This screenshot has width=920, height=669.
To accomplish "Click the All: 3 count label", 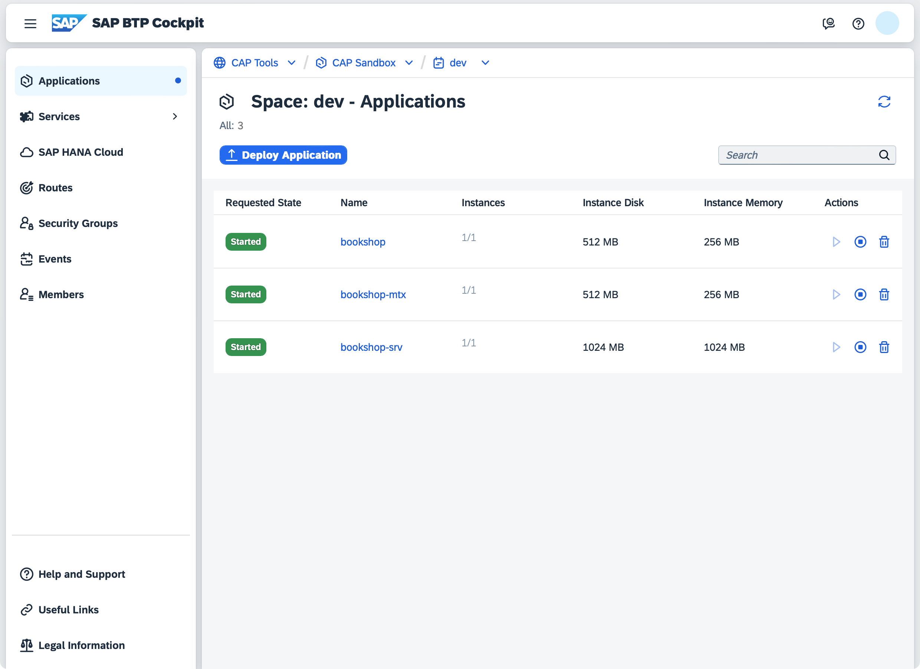I will click(231, 126).
